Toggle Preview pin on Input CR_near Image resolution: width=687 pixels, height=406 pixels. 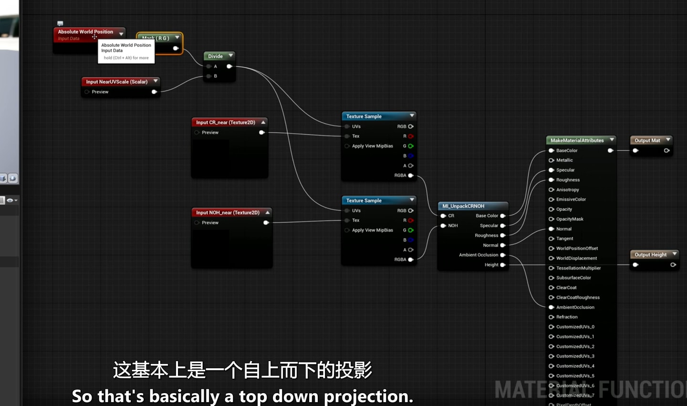(x=197, y=132)
